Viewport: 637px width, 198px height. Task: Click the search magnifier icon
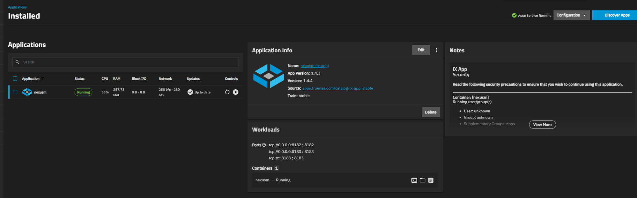pos(18,62)
